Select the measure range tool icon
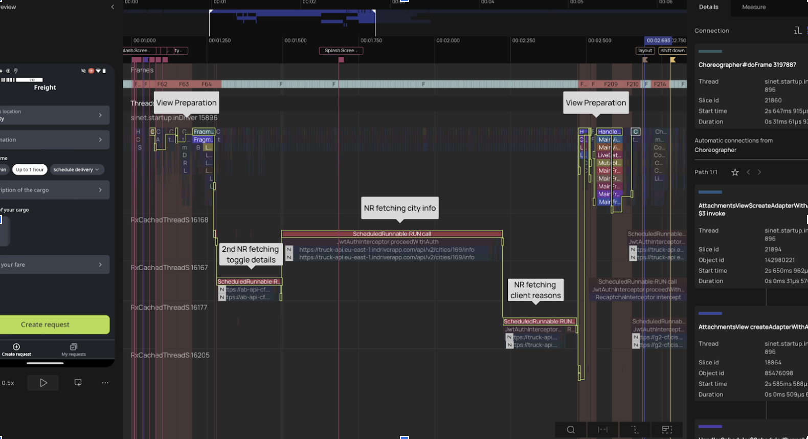808x439 pixels. point(603,430)
